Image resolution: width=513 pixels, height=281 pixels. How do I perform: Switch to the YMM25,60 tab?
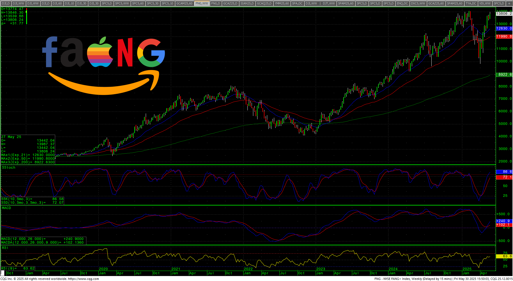click(282, 3)
